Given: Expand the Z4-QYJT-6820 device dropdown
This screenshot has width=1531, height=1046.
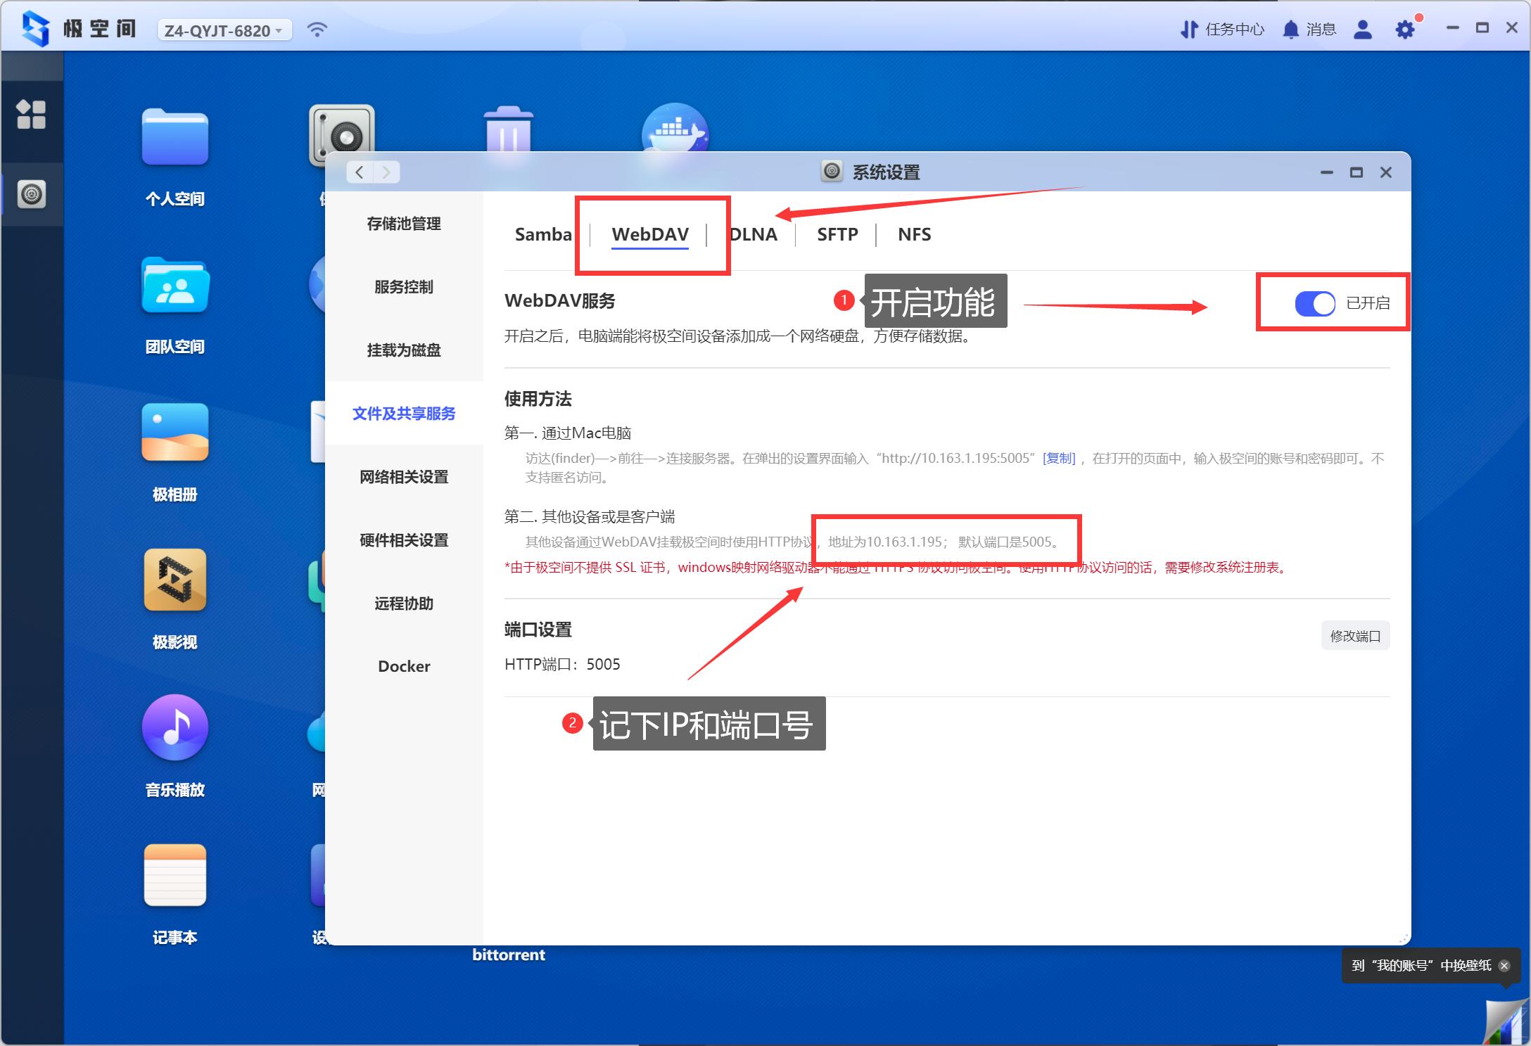Looking at the screenshot, I should [x=223, y=30].
